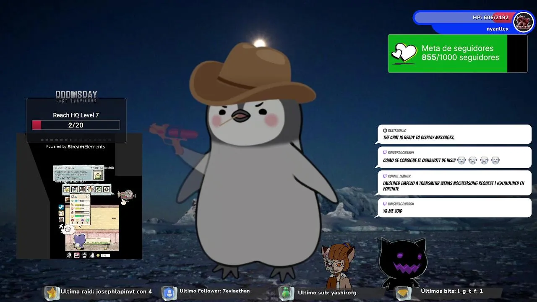Click the 'Ultima raid: josephlapinvt con 4' label
The image size is (537, 302).
106,292
